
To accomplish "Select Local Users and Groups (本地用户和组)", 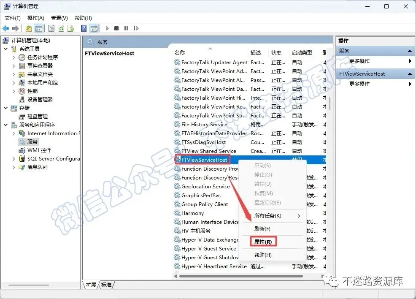I will click(43, 83).
